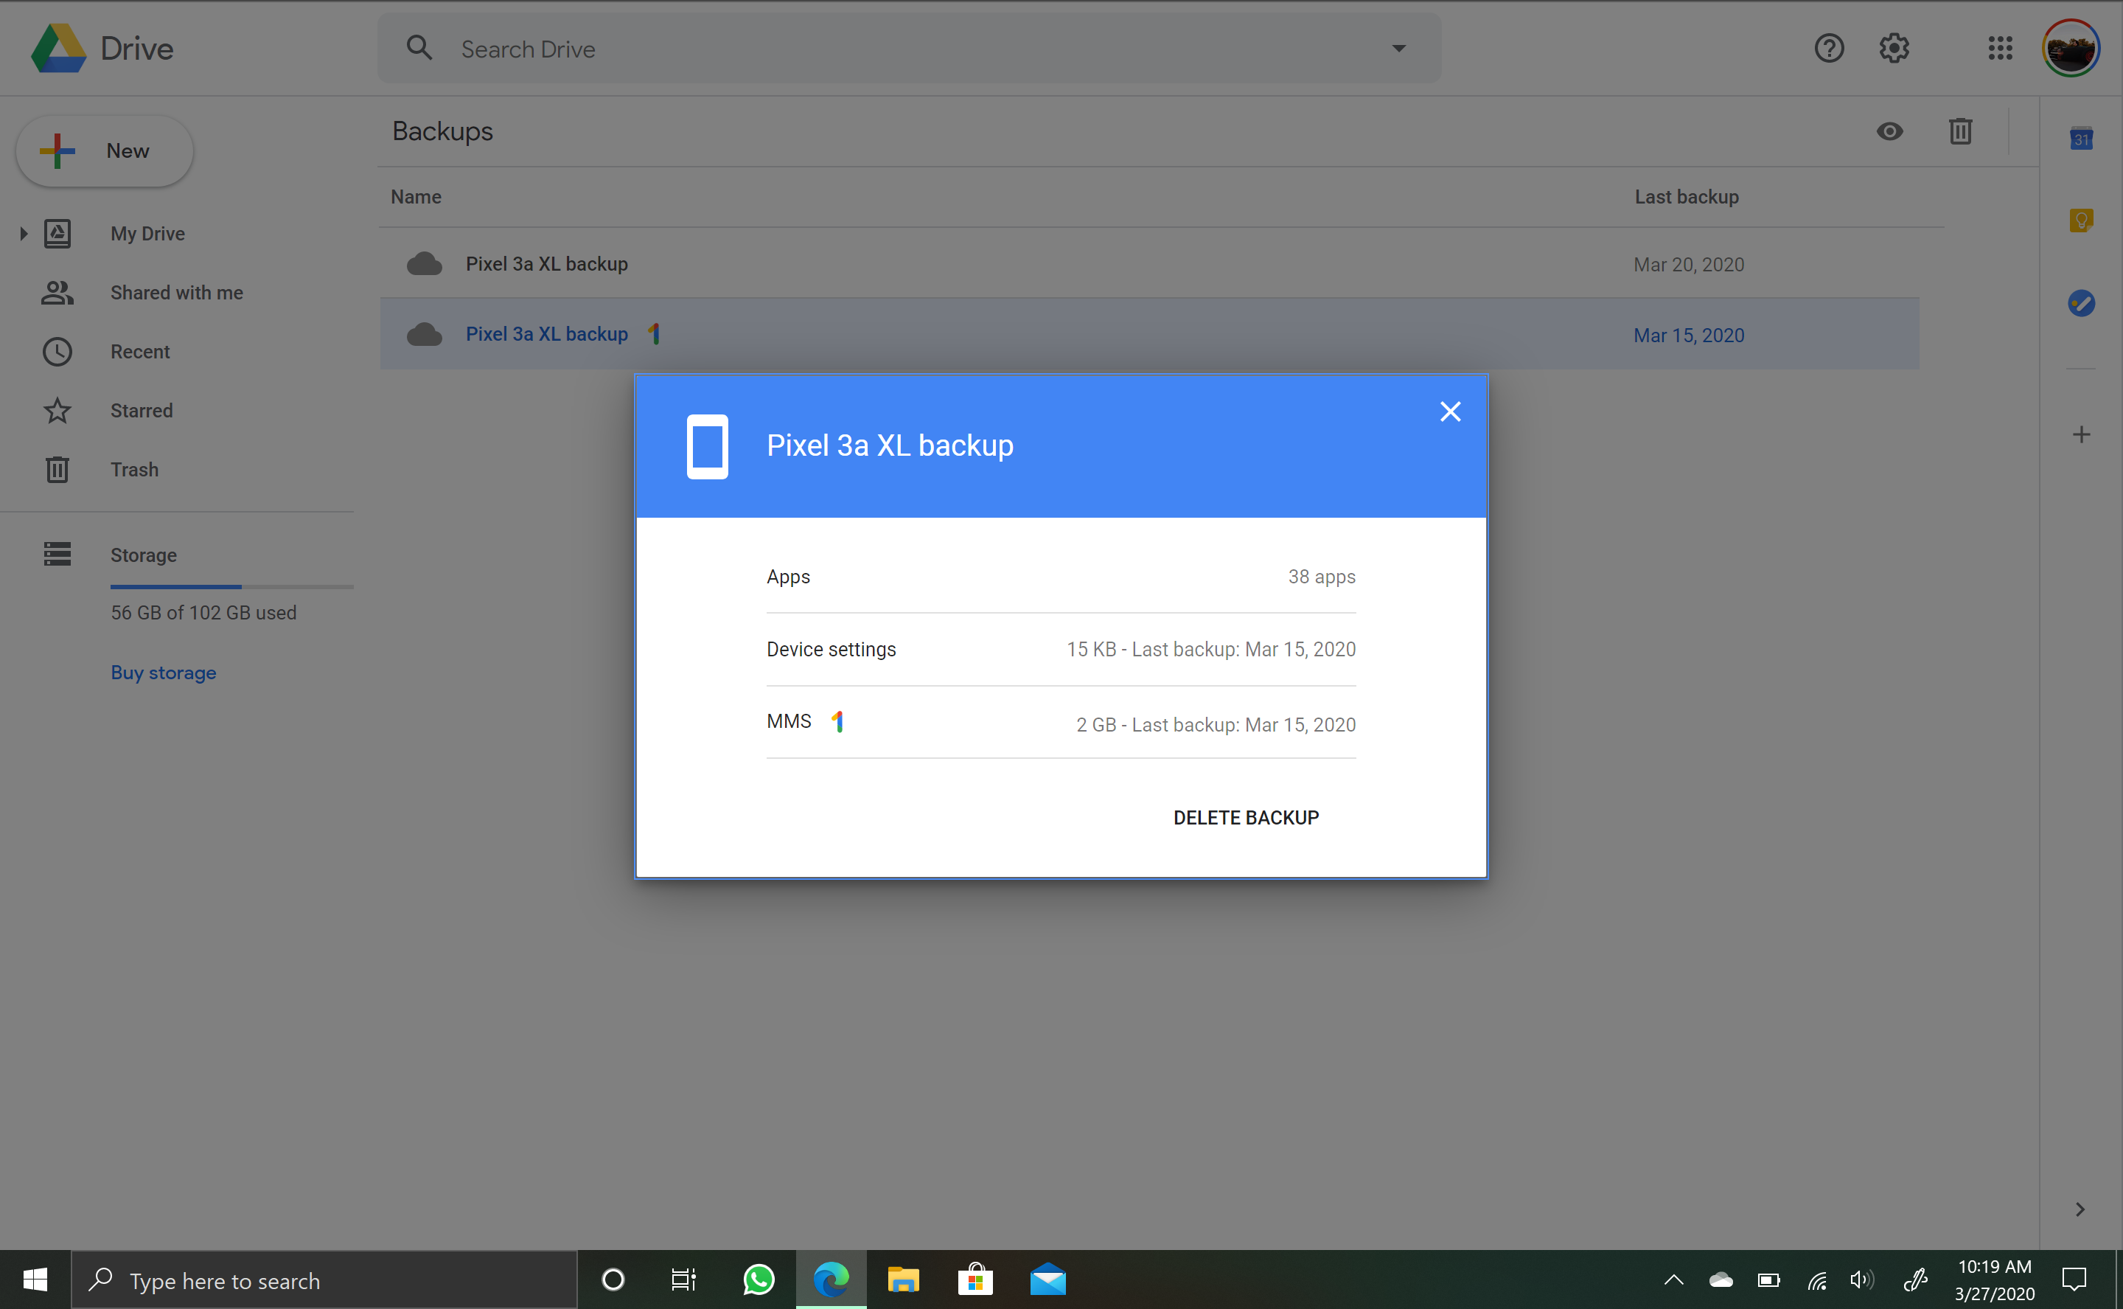Open search options dropdown arrow
The image size is (2123, 1309).
click(x=1398, y=49)
